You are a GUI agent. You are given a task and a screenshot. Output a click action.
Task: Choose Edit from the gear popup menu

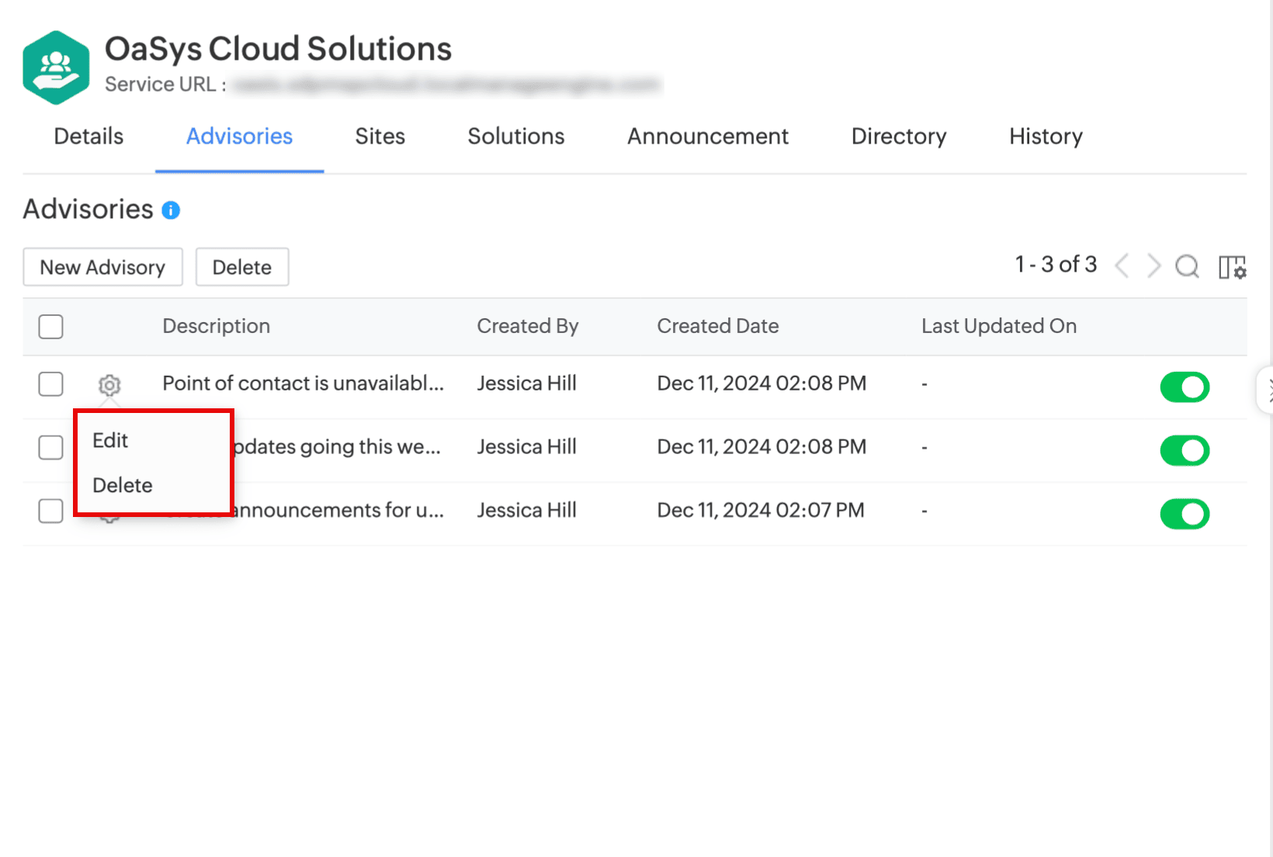point(110,441)
